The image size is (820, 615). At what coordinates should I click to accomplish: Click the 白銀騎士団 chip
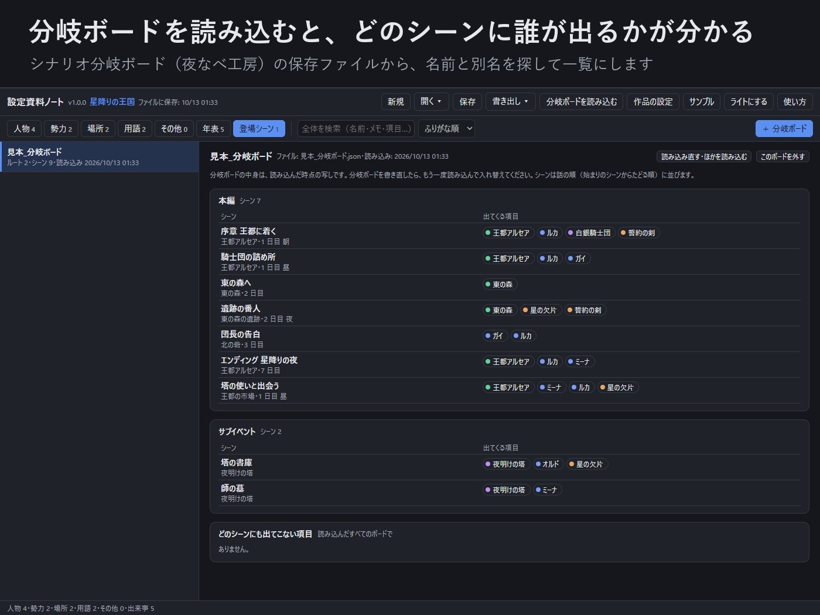(589, 233)
